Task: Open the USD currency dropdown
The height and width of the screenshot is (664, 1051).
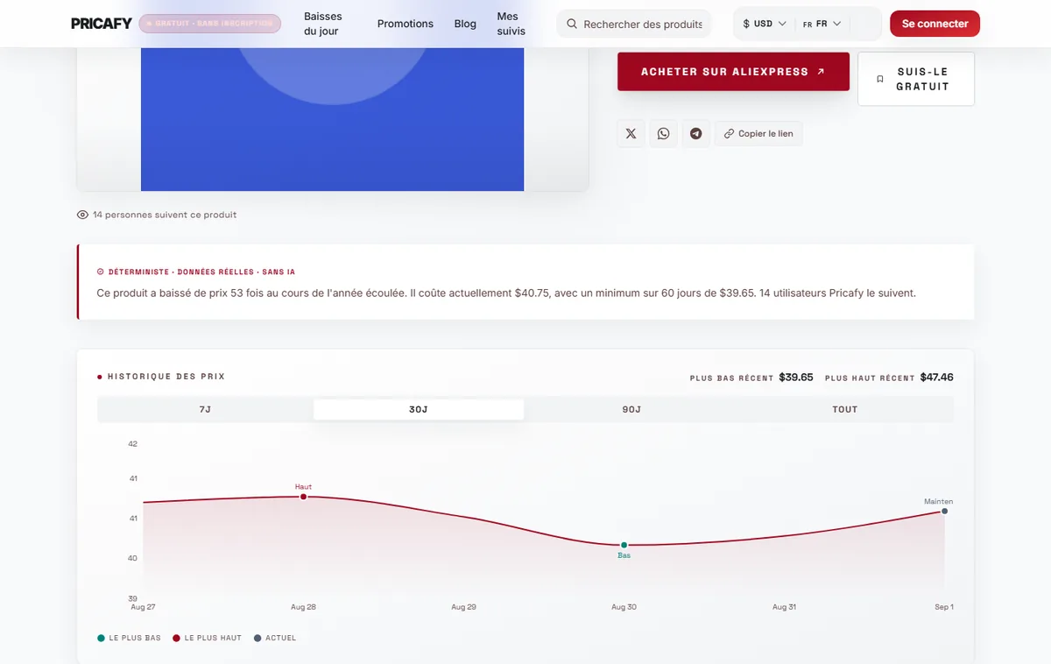Action: pos(764,24)
